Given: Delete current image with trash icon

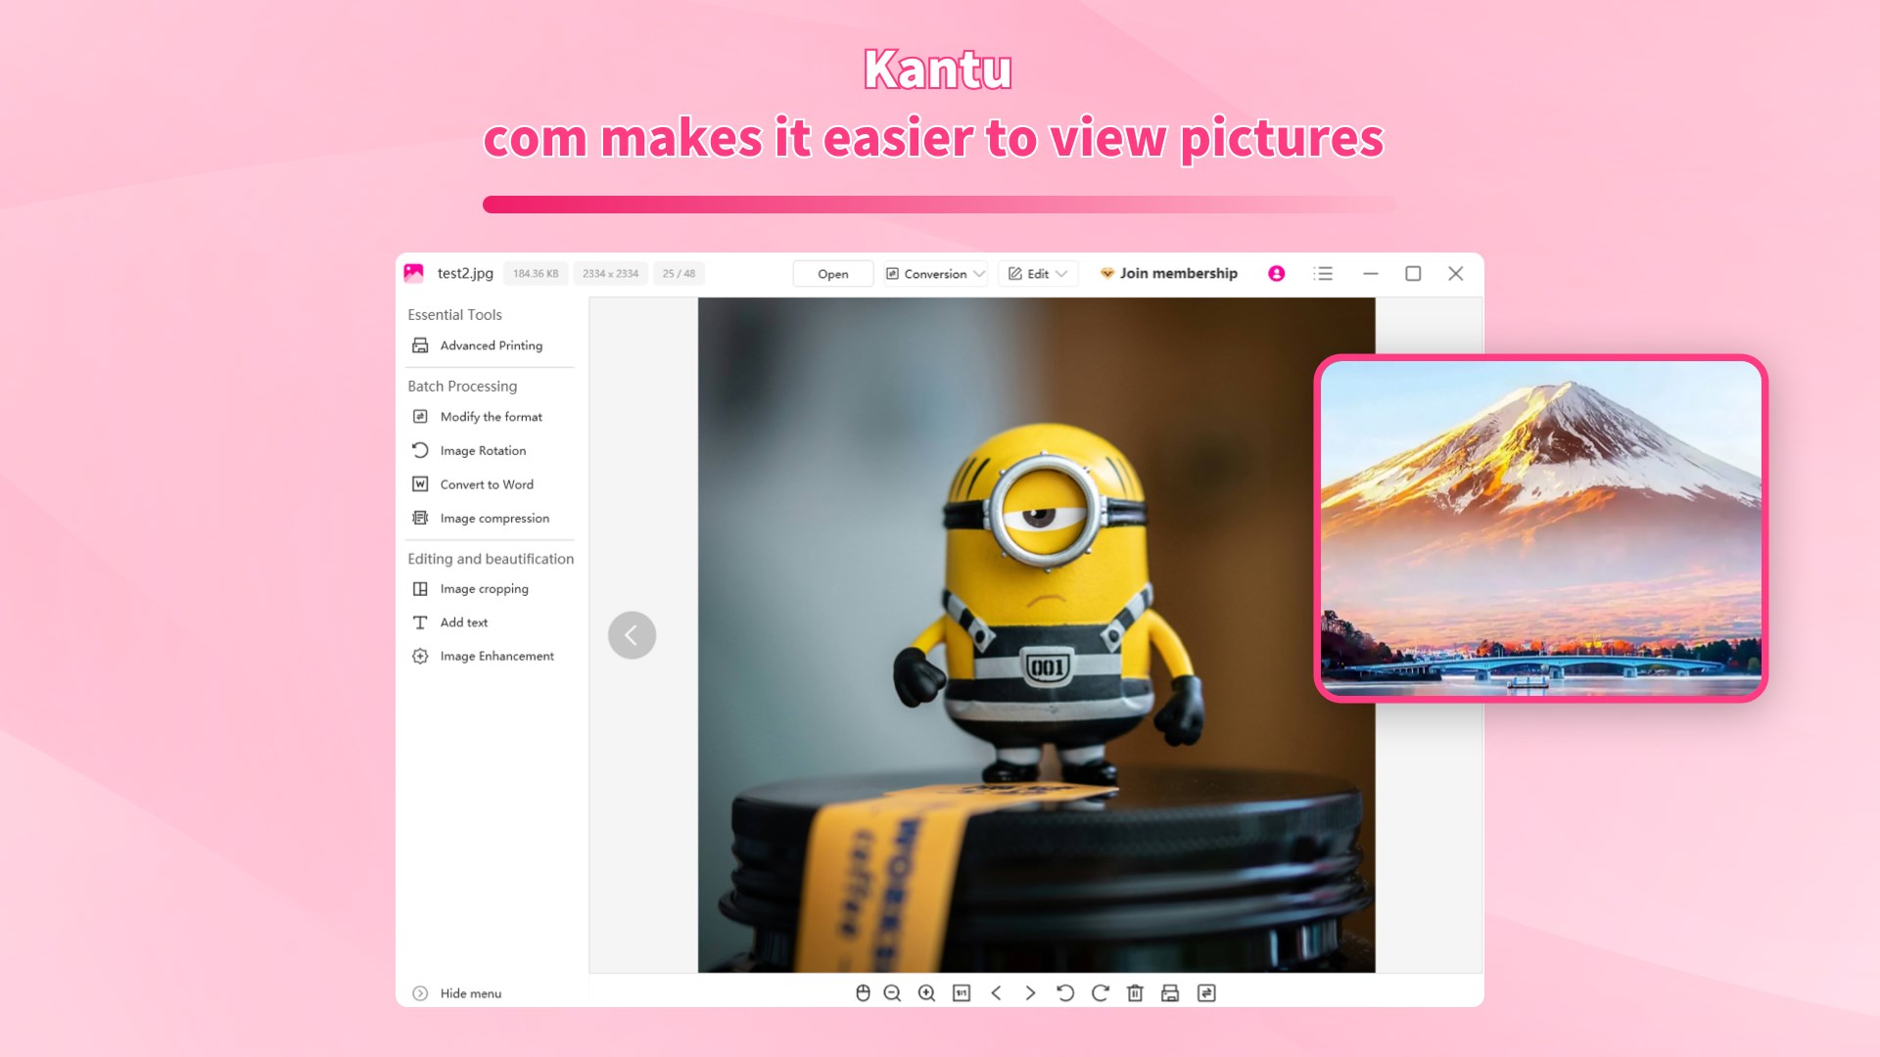Looking at the screenshot, I should click(x=1135, y=993).
